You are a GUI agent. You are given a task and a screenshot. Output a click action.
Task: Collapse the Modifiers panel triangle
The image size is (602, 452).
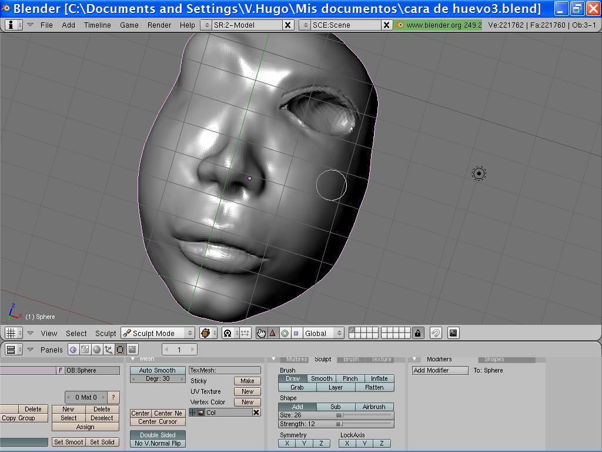point(414,359)
